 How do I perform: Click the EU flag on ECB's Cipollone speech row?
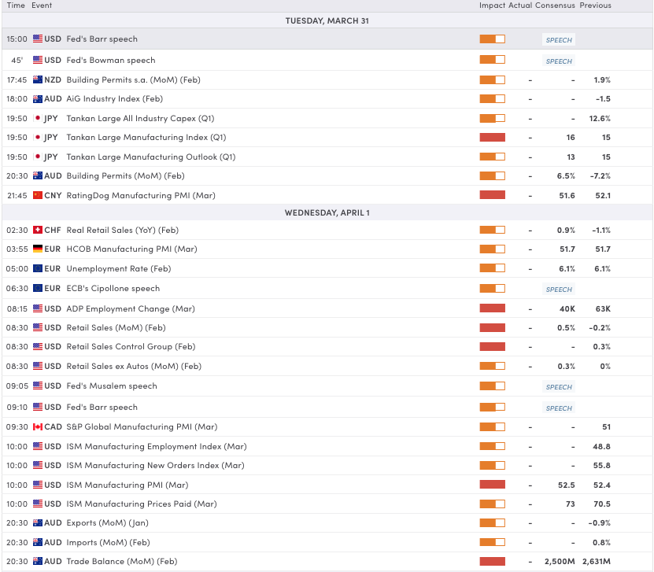(38, 288)
